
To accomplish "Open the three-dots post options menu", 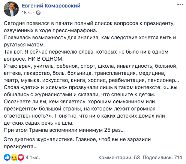I will [x=180, y=5].
